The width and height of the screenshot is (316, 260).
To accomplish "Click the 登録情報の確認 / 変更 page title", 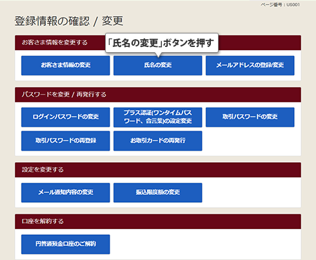I will click(69, 21).
